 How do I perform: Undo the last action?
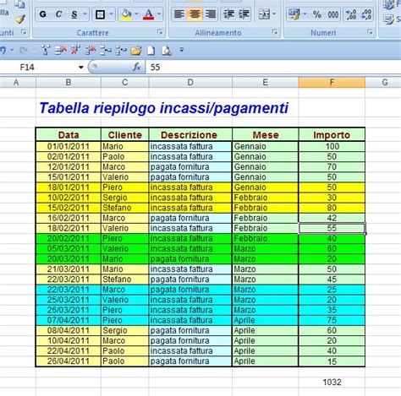tap(3, 51)
